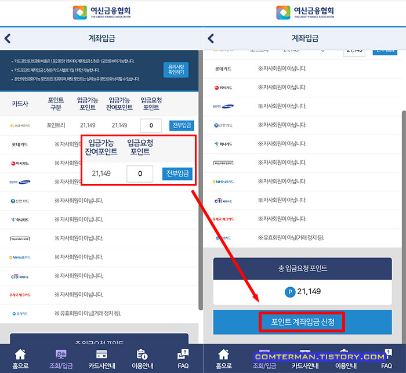Image resolution: width=406 pixels, height=373 pixels.
Task: Click ※자사회원이 아닙니다 in 신한카드 row, left screen
Action: pos(79,201)
